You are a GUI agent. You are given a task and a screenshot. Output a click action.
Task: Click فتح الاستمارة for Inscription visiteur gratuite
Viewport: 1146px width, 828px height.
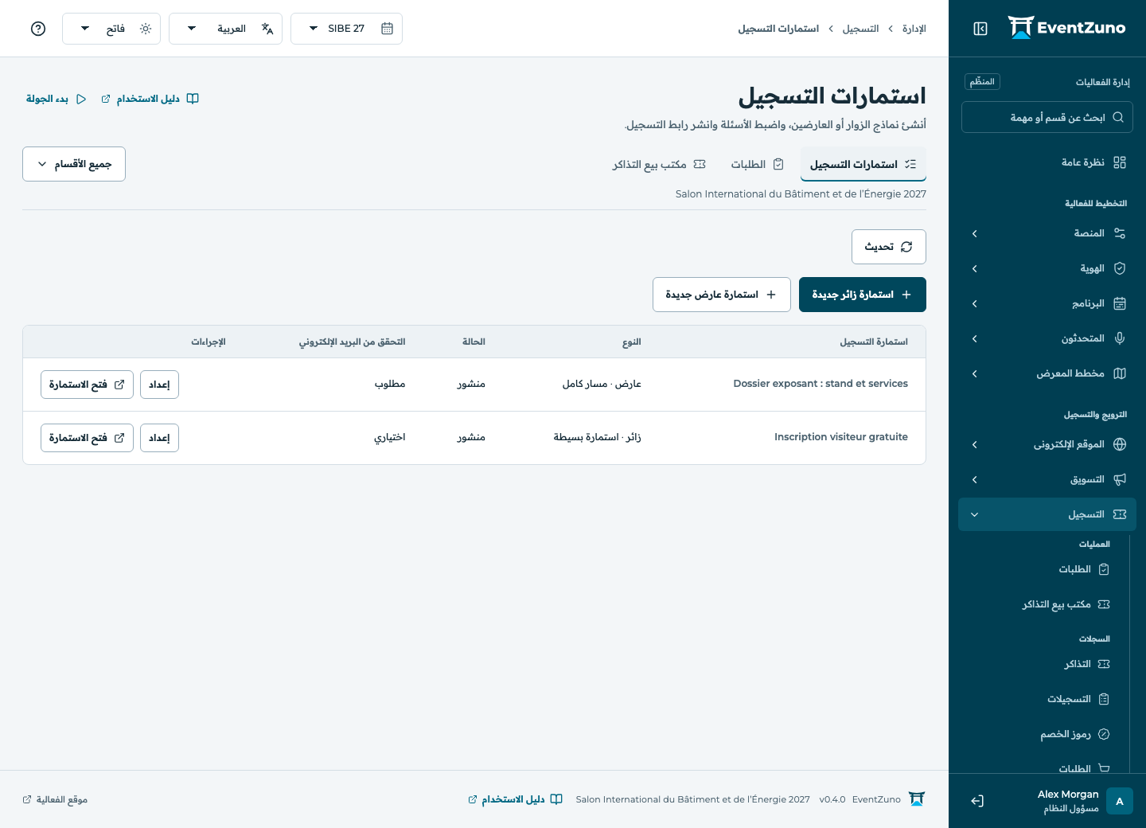(x=87, y=438)
